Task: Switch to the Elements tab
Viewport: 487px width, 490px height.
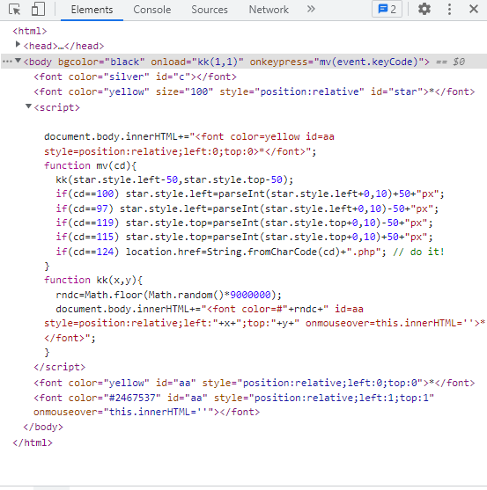Action: (x=92, y=10)
